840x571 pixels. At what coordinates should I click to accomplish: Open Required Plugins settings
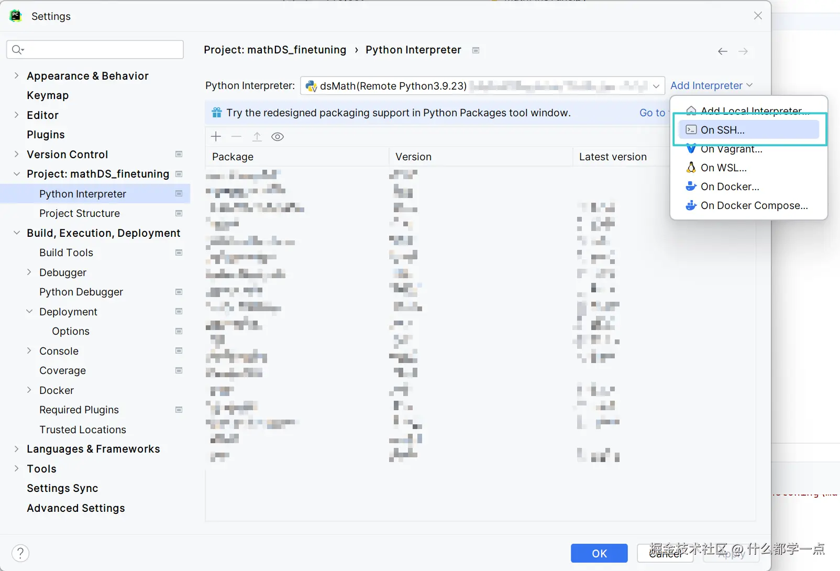79,410
